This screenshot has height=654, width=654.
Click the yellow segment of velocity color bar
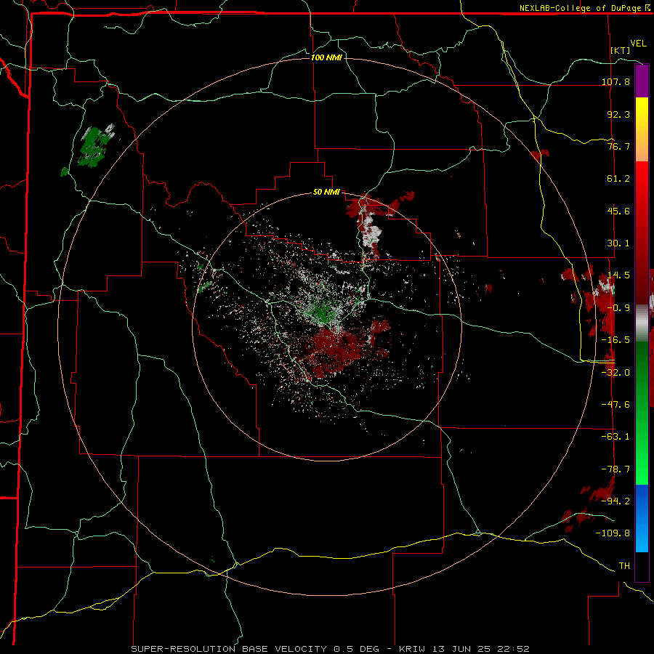tap(642, 129)
